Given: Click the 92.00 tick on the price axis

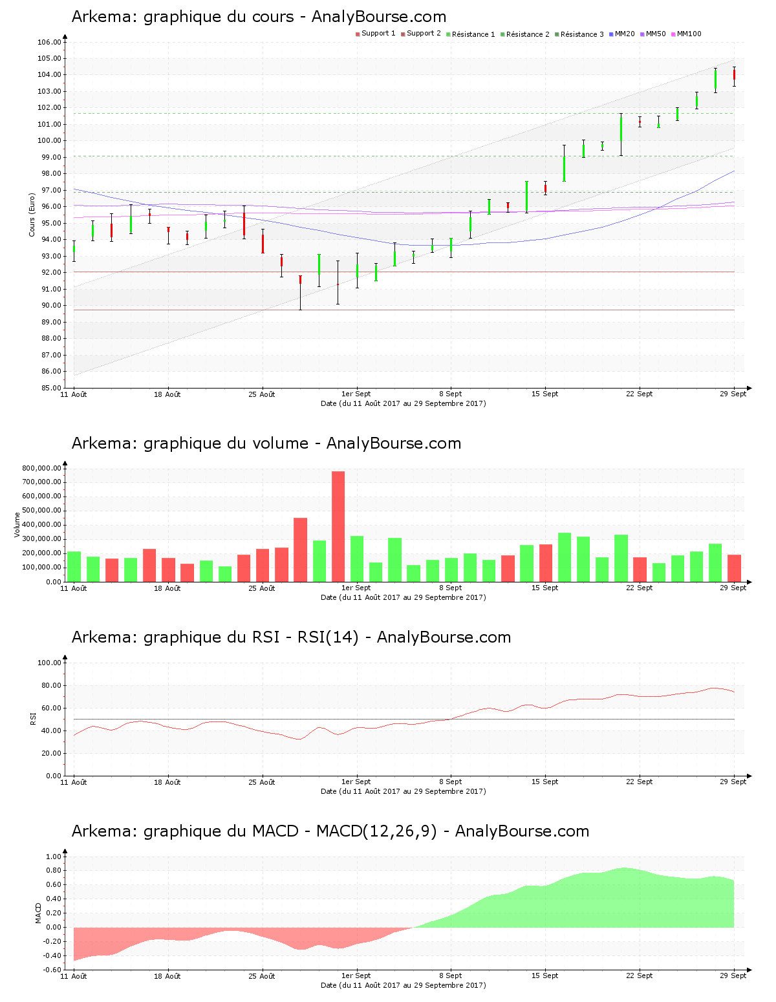Looking at the screenshot, I should click(x=51, y=273).
